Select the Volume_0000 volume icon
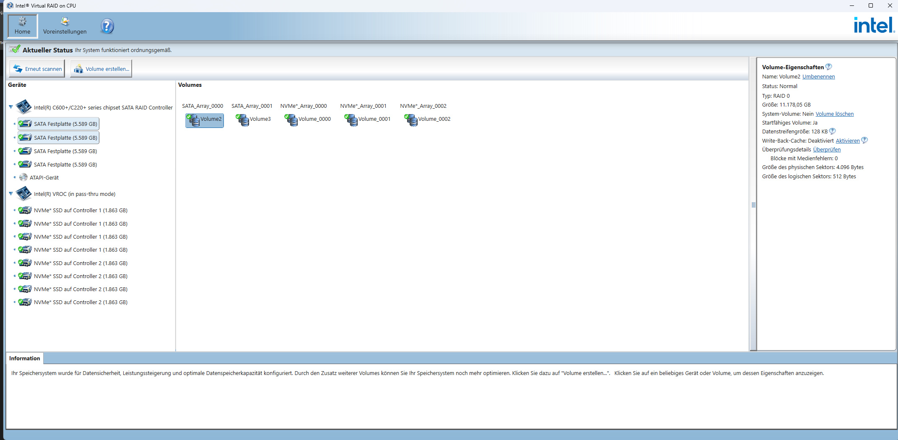This screenshot has height=440, width=898. pyautogui.click(x=291, y=120)
